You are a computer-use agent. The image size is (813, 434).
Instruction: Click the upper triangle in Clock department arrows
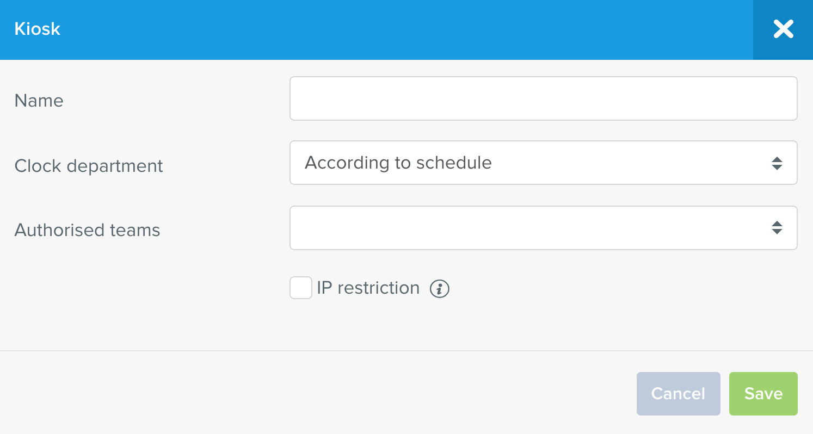coord(777,159)
